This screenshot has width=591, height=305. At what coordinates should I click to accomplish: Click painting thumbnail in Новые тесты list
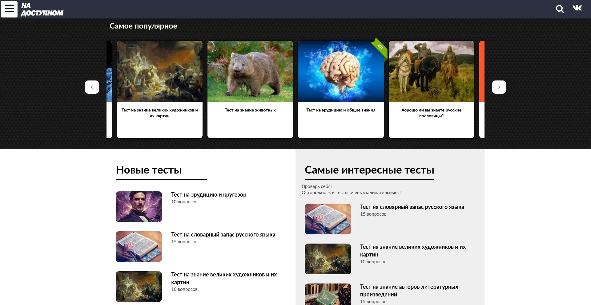point(139,287)
